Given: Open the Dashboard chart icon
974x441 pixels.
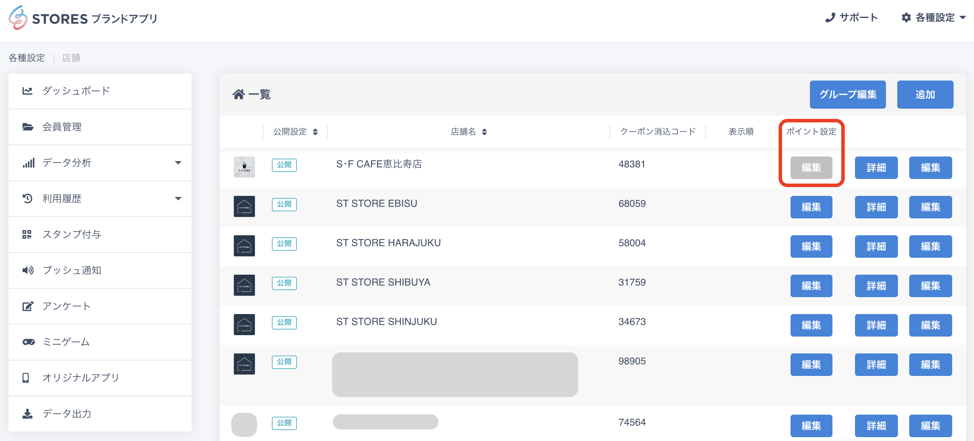Looking at the screenshot, I should tap(27, 91).
